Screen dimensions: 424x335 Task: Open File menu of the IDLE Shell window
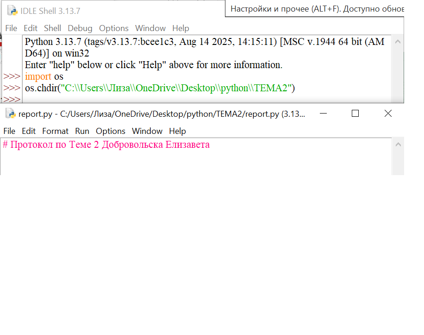pyautogui.click(x=11, y=28)
